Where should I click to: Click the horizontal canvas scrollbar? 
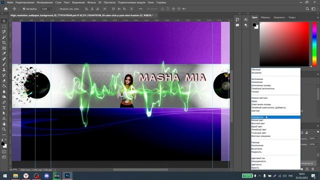[x=140, y=169]
